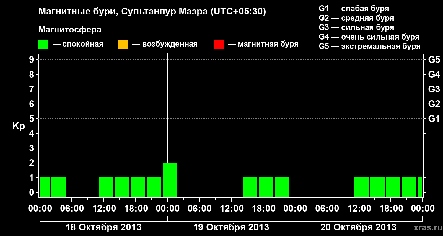
Task: Click the 'G4' label on the chart's right axis
Action: click(434, 74)
